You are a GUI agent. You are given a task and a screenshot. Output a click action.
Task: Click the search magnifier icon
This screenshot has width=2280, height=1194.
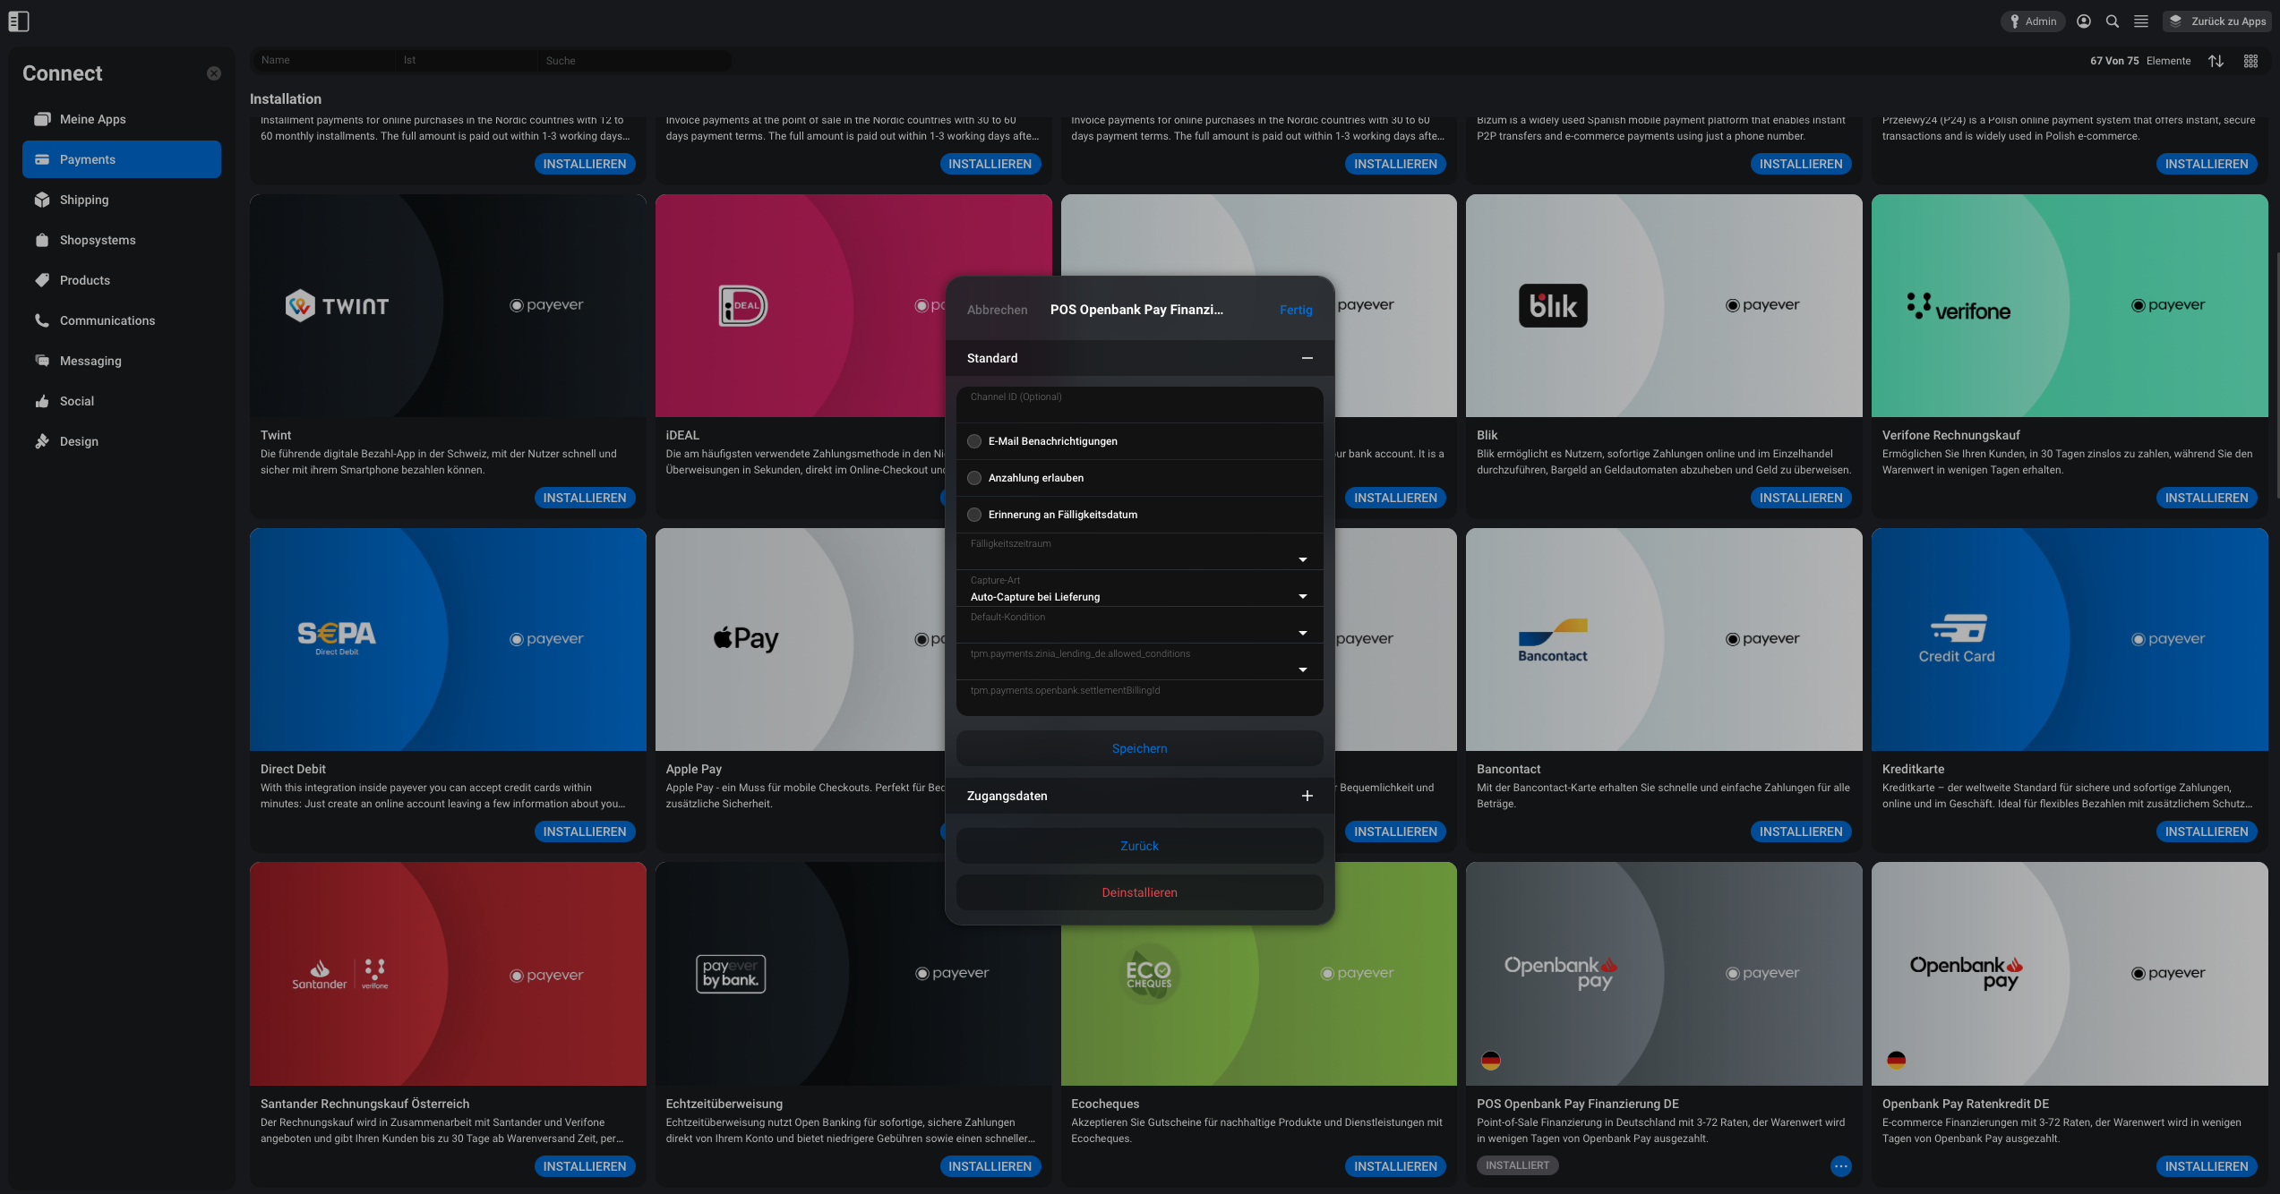pyautogui.click(x=2113, y=21)
